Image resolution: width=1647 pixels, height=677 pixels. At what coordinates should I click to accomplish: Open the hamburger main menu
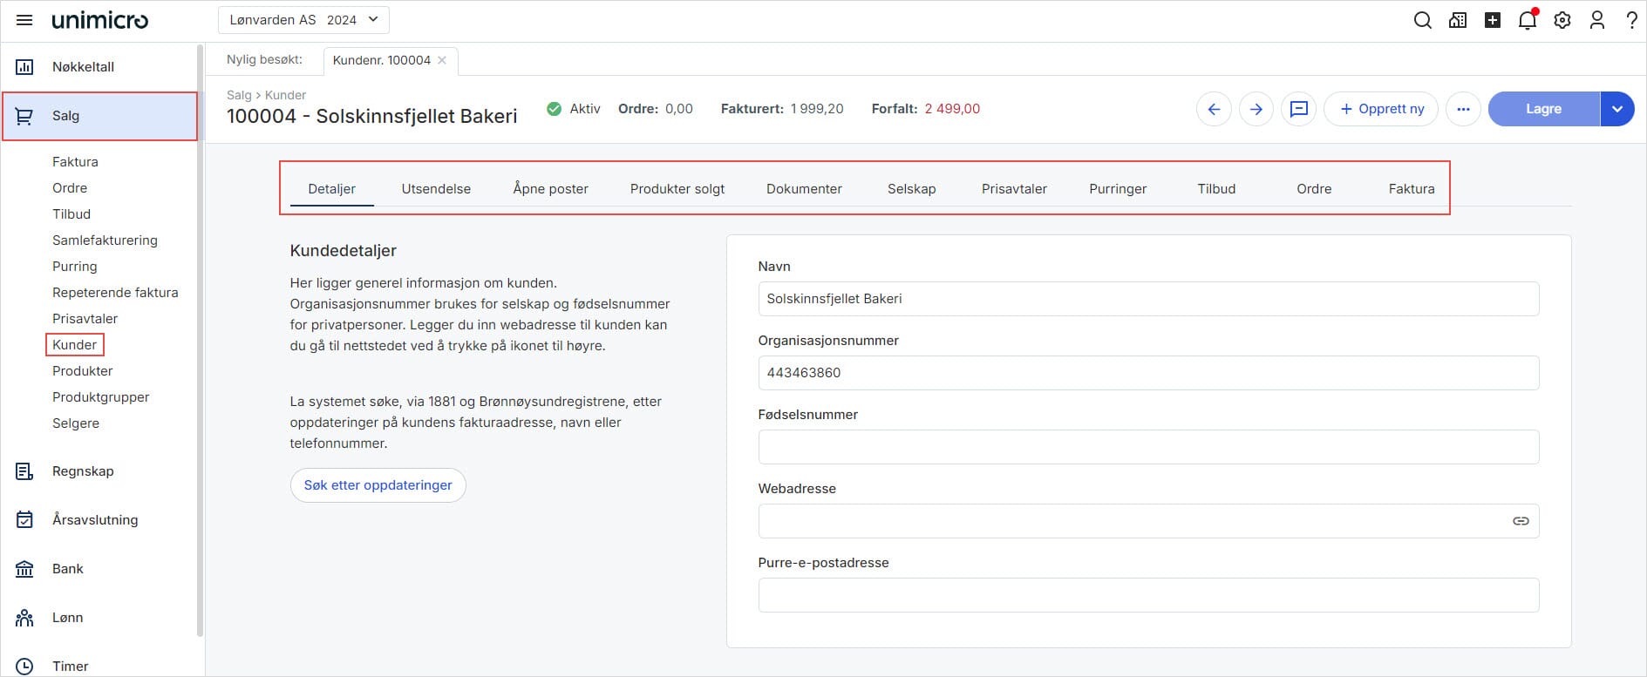[24, 20]
